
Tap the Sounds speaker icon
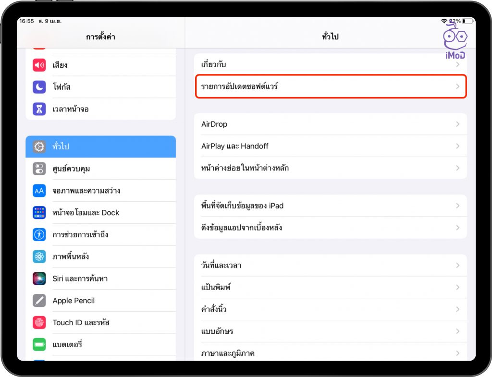39,65
